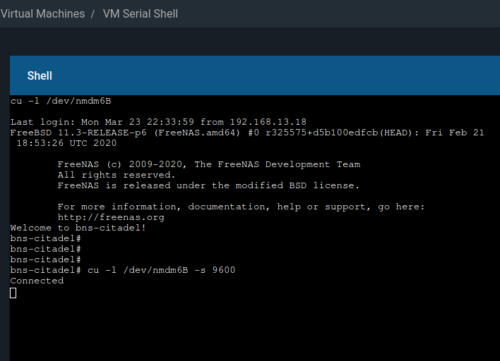The width and height of the screenshot is (500, 361).
Task: Click the http://freenas.org URL in terminal
Action: [x=111, y=217]
